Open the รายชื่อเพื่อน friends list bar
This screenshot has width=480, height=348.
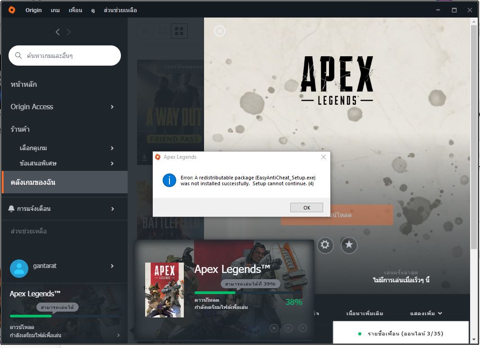point(401,333)
